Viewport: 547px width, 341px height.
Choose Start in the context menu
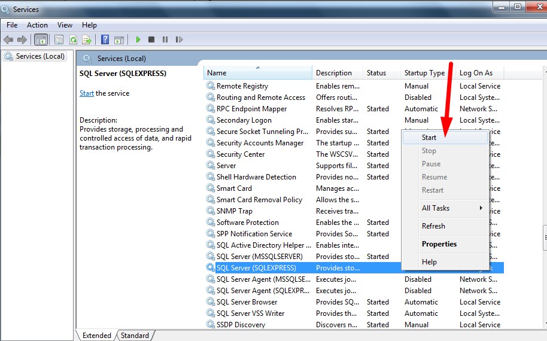coord(445,138)
